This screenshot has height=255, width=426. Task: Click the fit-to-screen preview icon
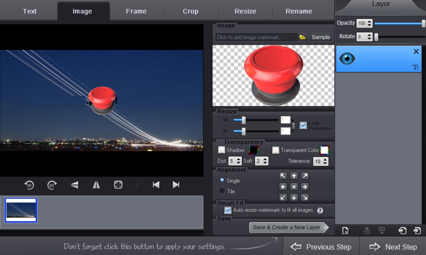[118, 185]
